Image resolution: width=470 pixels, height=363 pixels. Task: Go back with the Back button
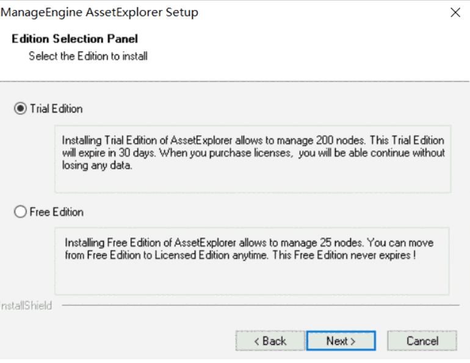(270, 341)
